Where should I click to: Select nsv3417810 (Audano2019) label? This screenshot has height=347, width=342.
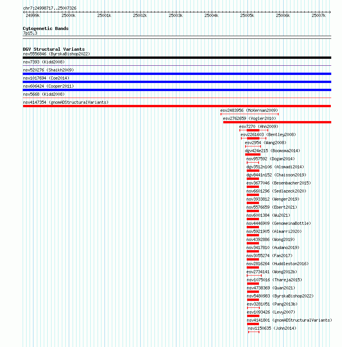click(x=273, y=247)
